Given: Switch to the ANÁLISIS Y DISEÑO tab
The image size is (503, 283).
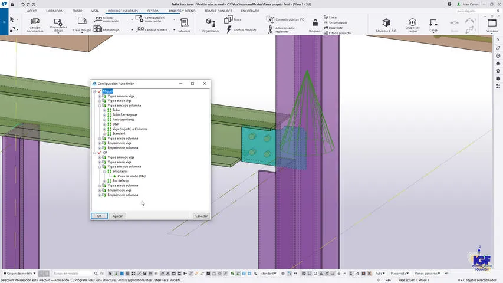Looking at the screenshot, I should point(182,11).
